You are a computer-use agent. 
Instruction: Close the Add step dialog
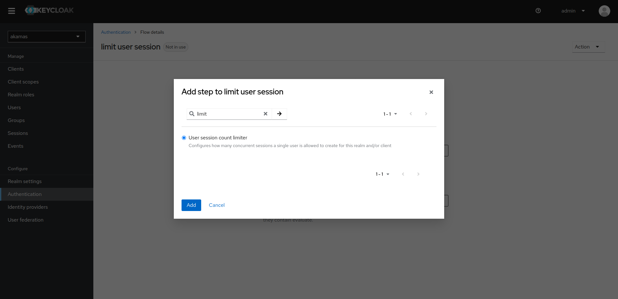coord(431,92)
